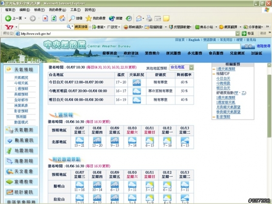Click the 網頁搜尋 button

81,27
